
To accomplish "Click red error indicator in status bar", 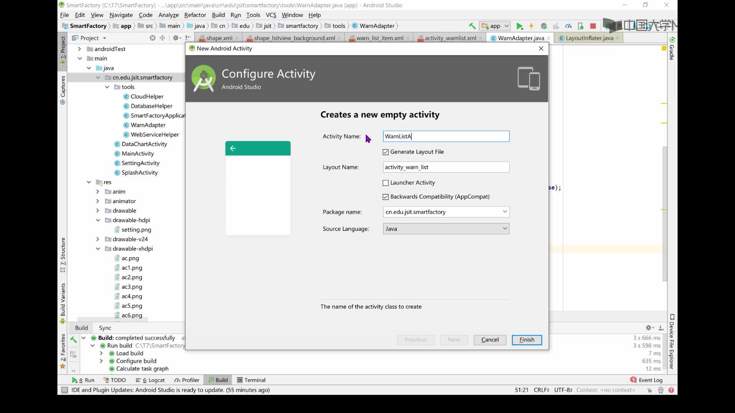I will coord(671,390).
